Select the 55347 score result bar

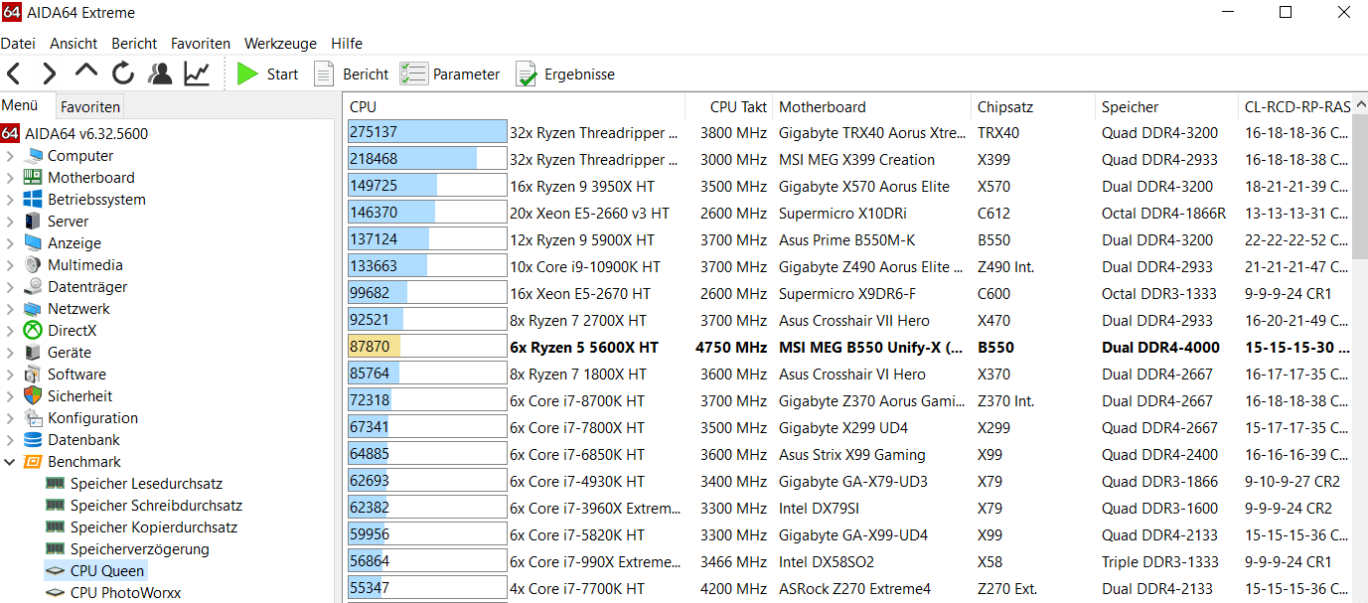(427, 588)
